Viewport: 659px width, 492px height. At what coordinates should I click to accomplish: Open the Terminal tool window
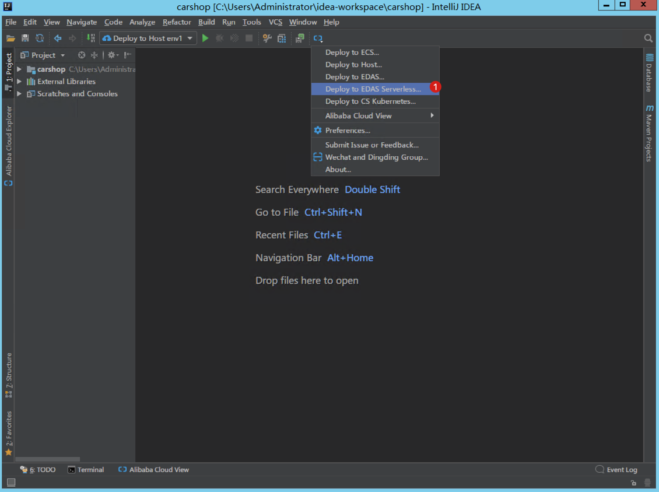[x=86, y=470]
